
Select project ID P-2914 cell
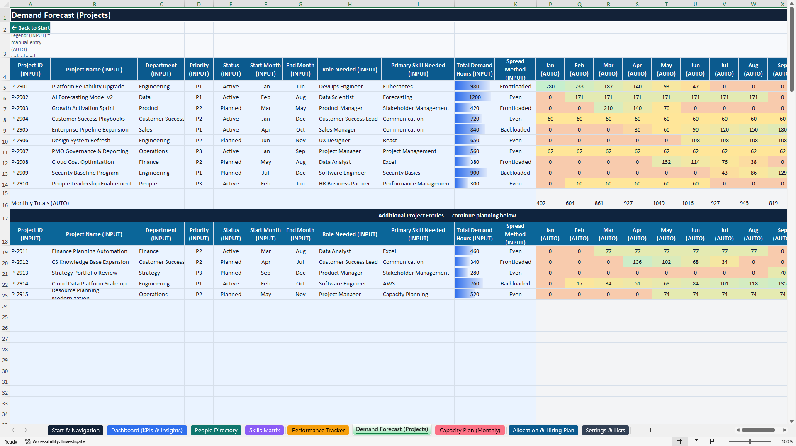pos(30,283)
